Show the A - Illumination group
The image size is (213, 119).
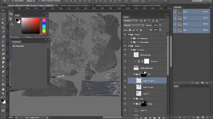tap(125, 42)
